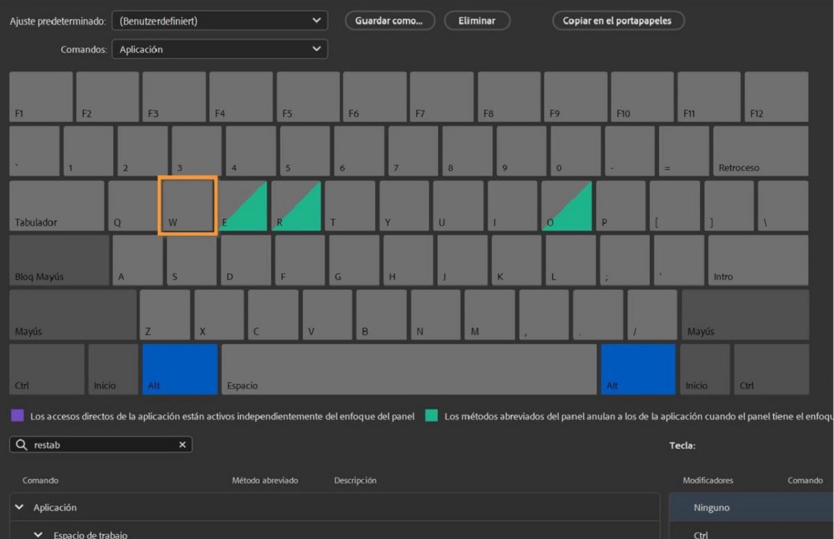
Task: Click the Intro key
Action: click(758, 260)
